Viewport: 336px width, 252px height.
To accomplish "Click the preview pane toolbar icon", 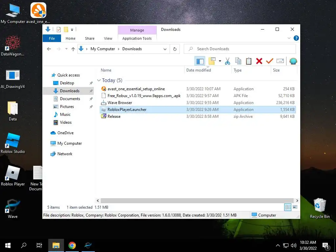I will point(200,61).
